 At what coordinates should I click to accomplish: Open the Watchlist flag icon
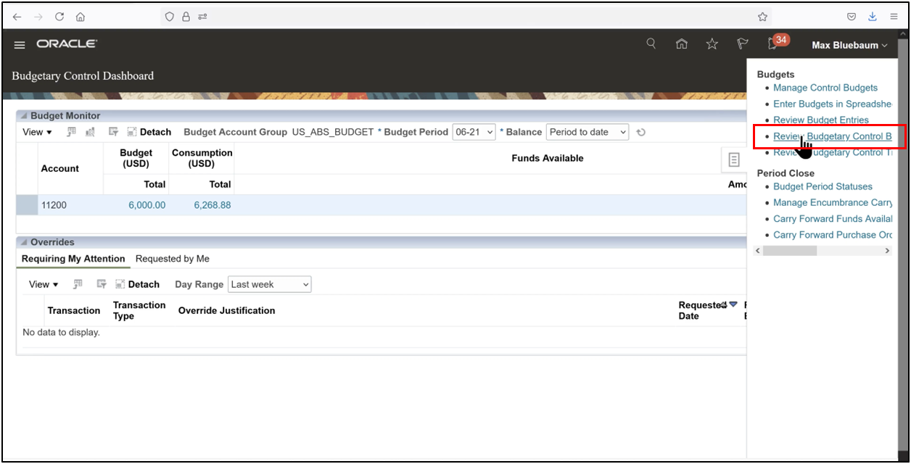tap(741, 43)
